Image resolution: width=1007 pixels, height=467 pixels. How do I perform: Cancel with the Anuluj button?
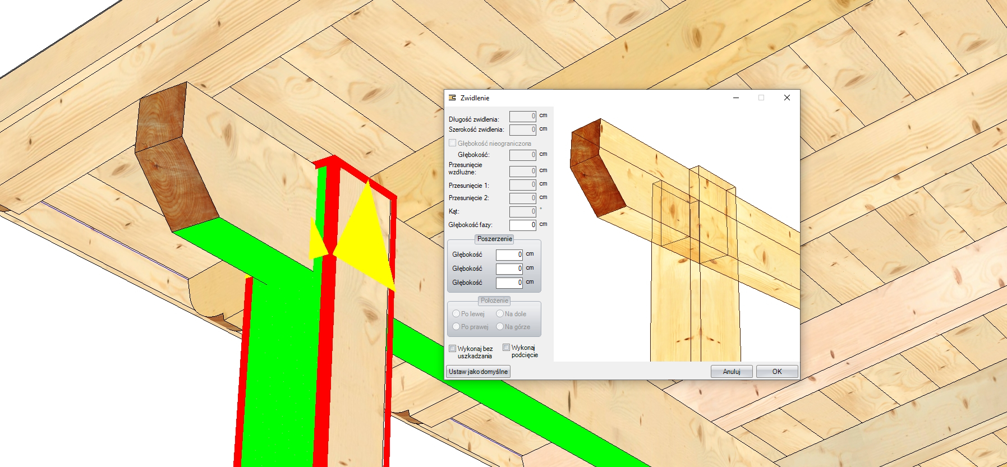pyautogui.click(x=731, y=372)
